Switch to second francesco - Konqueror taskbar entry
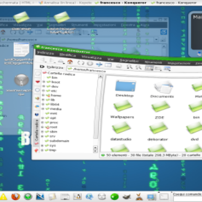 click(x=174, y=3)
